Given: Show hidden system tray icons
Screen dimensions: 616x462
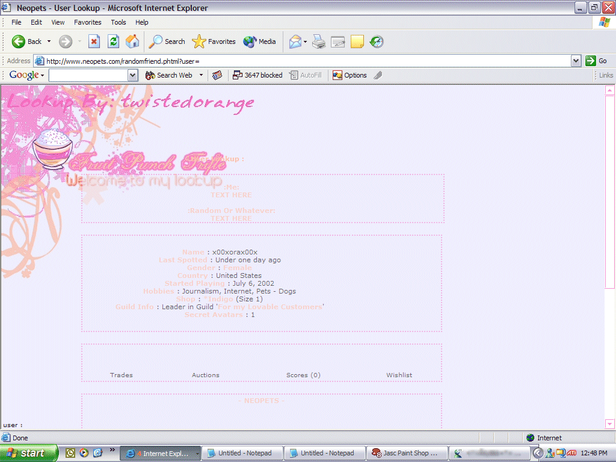Looking at the screenshot, I should 538,453.
